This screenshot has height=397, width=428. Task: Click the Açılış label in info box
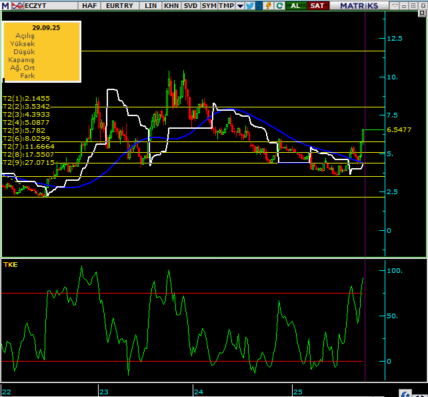25,36
